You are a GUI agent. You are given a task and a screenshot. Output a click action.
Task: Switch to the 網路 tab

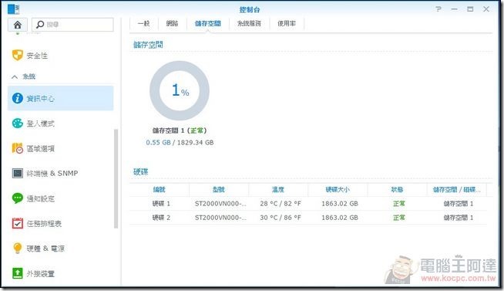(x=172, y=23)
